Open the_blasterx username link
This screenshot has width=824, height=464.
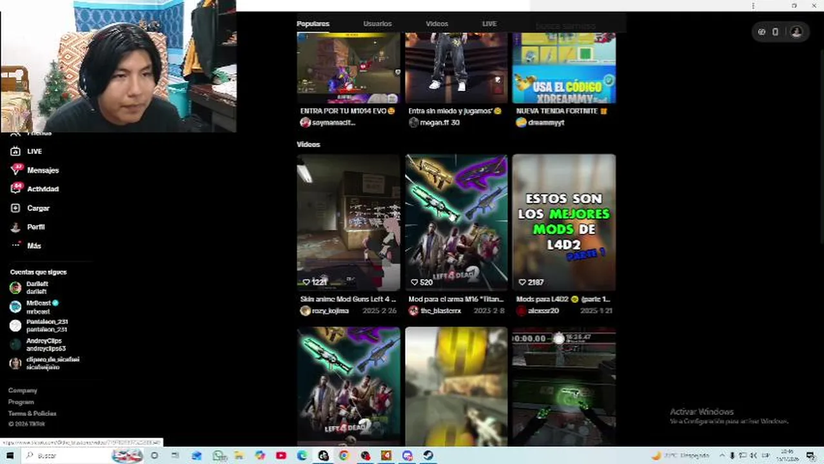441,311
